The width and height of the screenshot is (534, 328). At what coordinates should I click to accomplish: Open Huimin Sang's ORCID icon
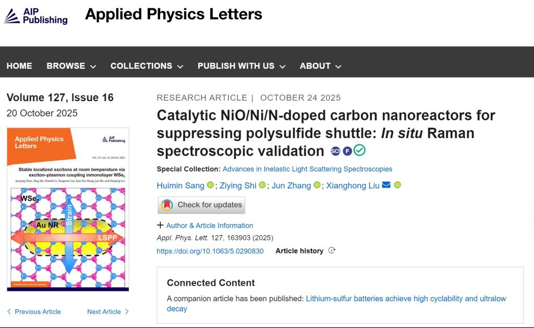pos(211,185)
